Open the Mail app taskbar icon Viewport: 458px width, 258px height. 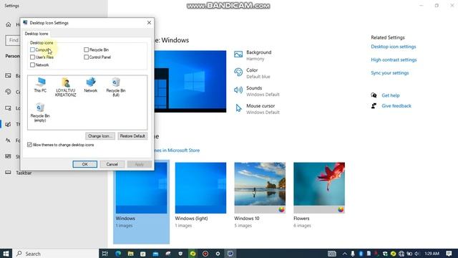click(155, 254)
